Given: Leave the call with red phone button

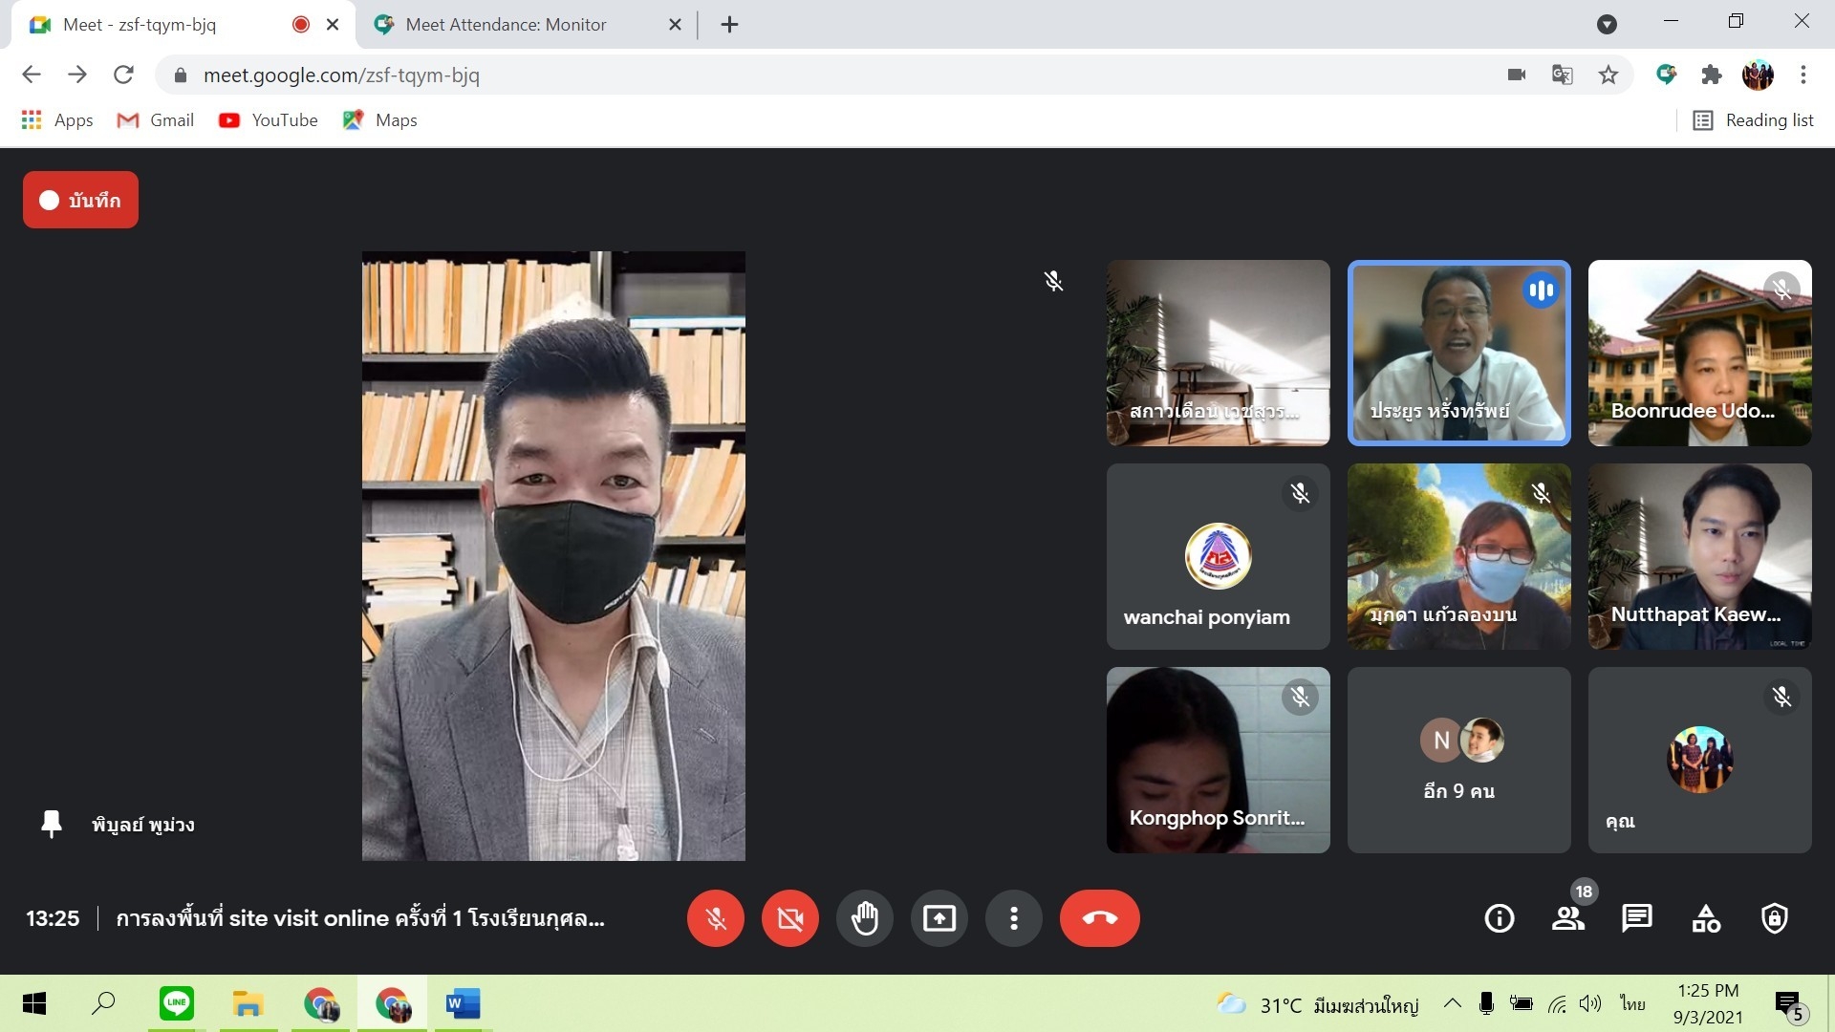Looking at the screenshot, I should 1099,918.
